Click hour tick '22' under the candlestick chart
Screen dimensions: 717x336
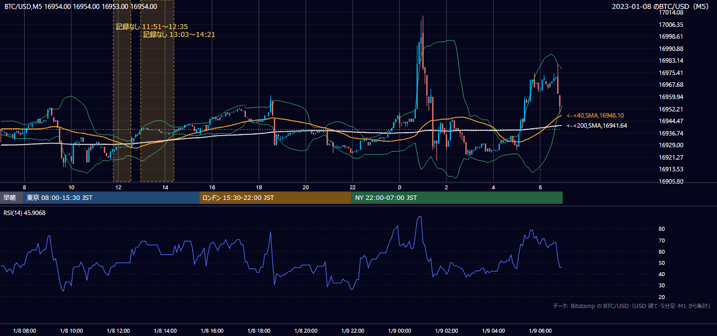353,187
